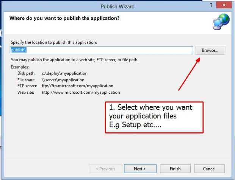235x180 pixels.
Task: Click the File share example \\server\myapplication
Action: tap(63, 80)
